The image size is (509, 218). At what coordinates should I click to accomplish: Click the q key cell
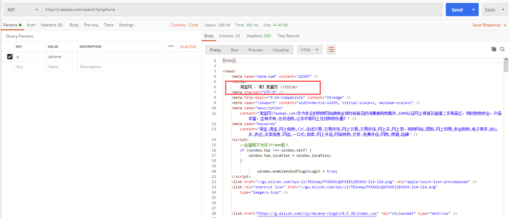coord(30,57)
